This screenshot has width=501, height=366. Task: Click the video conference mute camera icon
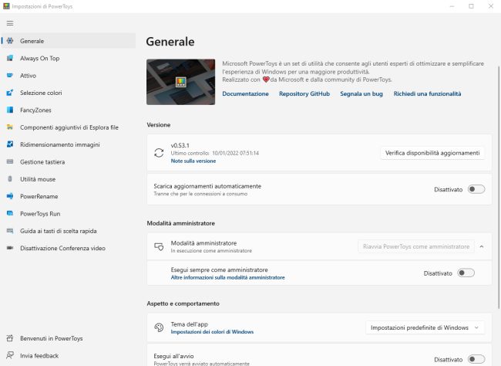(10, 248)
